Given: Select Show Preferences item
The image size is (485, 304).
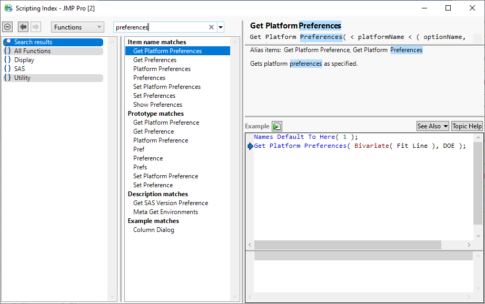Looking at the screenshot, I should pos(158,104).
